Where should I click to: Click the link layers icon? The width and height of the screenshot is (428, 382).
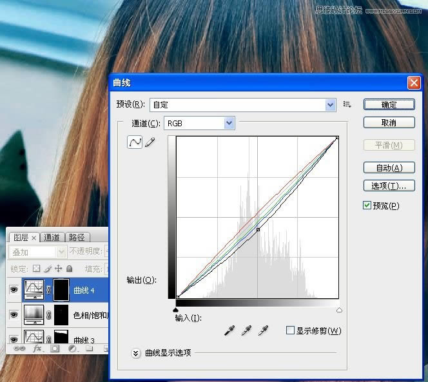[19, 349]
